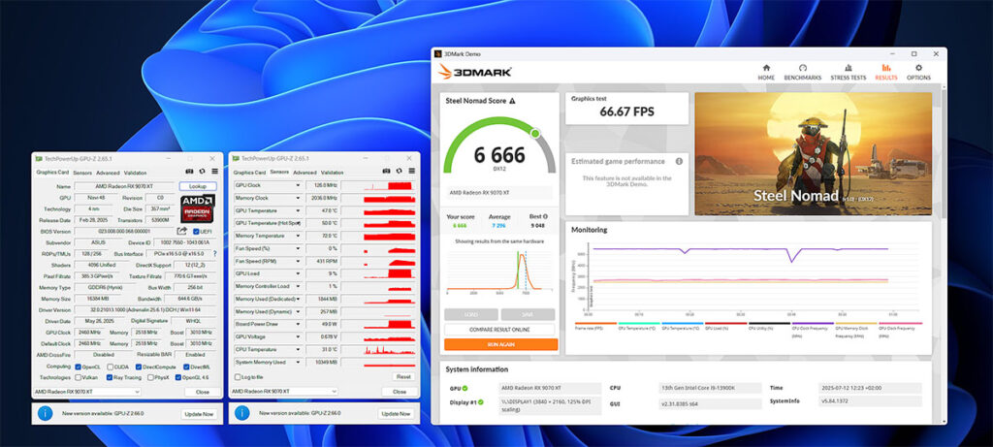Screen dimensions: 993x447
Task: Click Close button in left GPU-Z window
Action: [x=202, y=392]
